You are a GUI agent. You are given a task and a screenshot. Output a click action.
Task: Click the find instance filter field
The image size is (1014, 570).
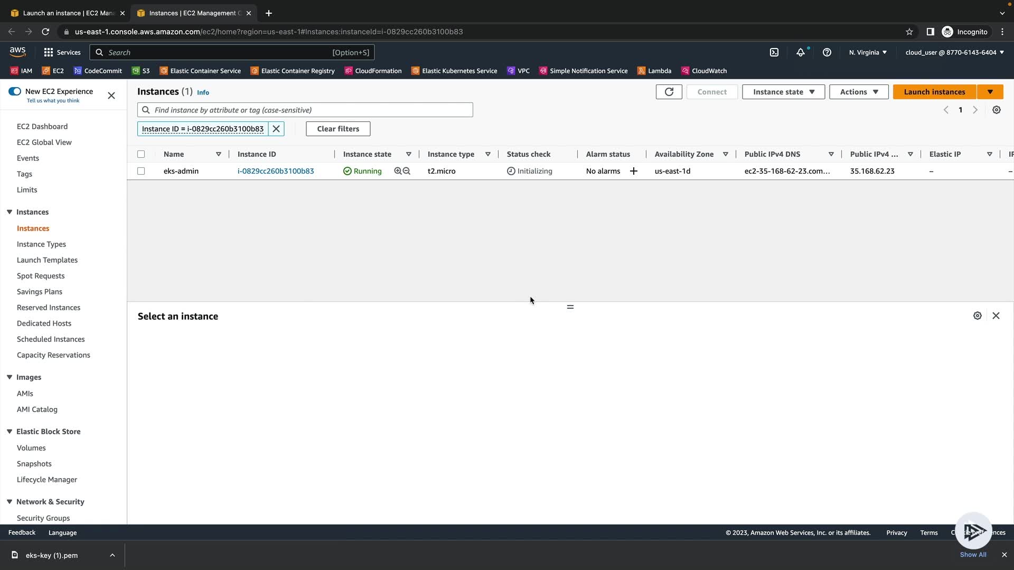pyautogui.click(x=312, y=110)
